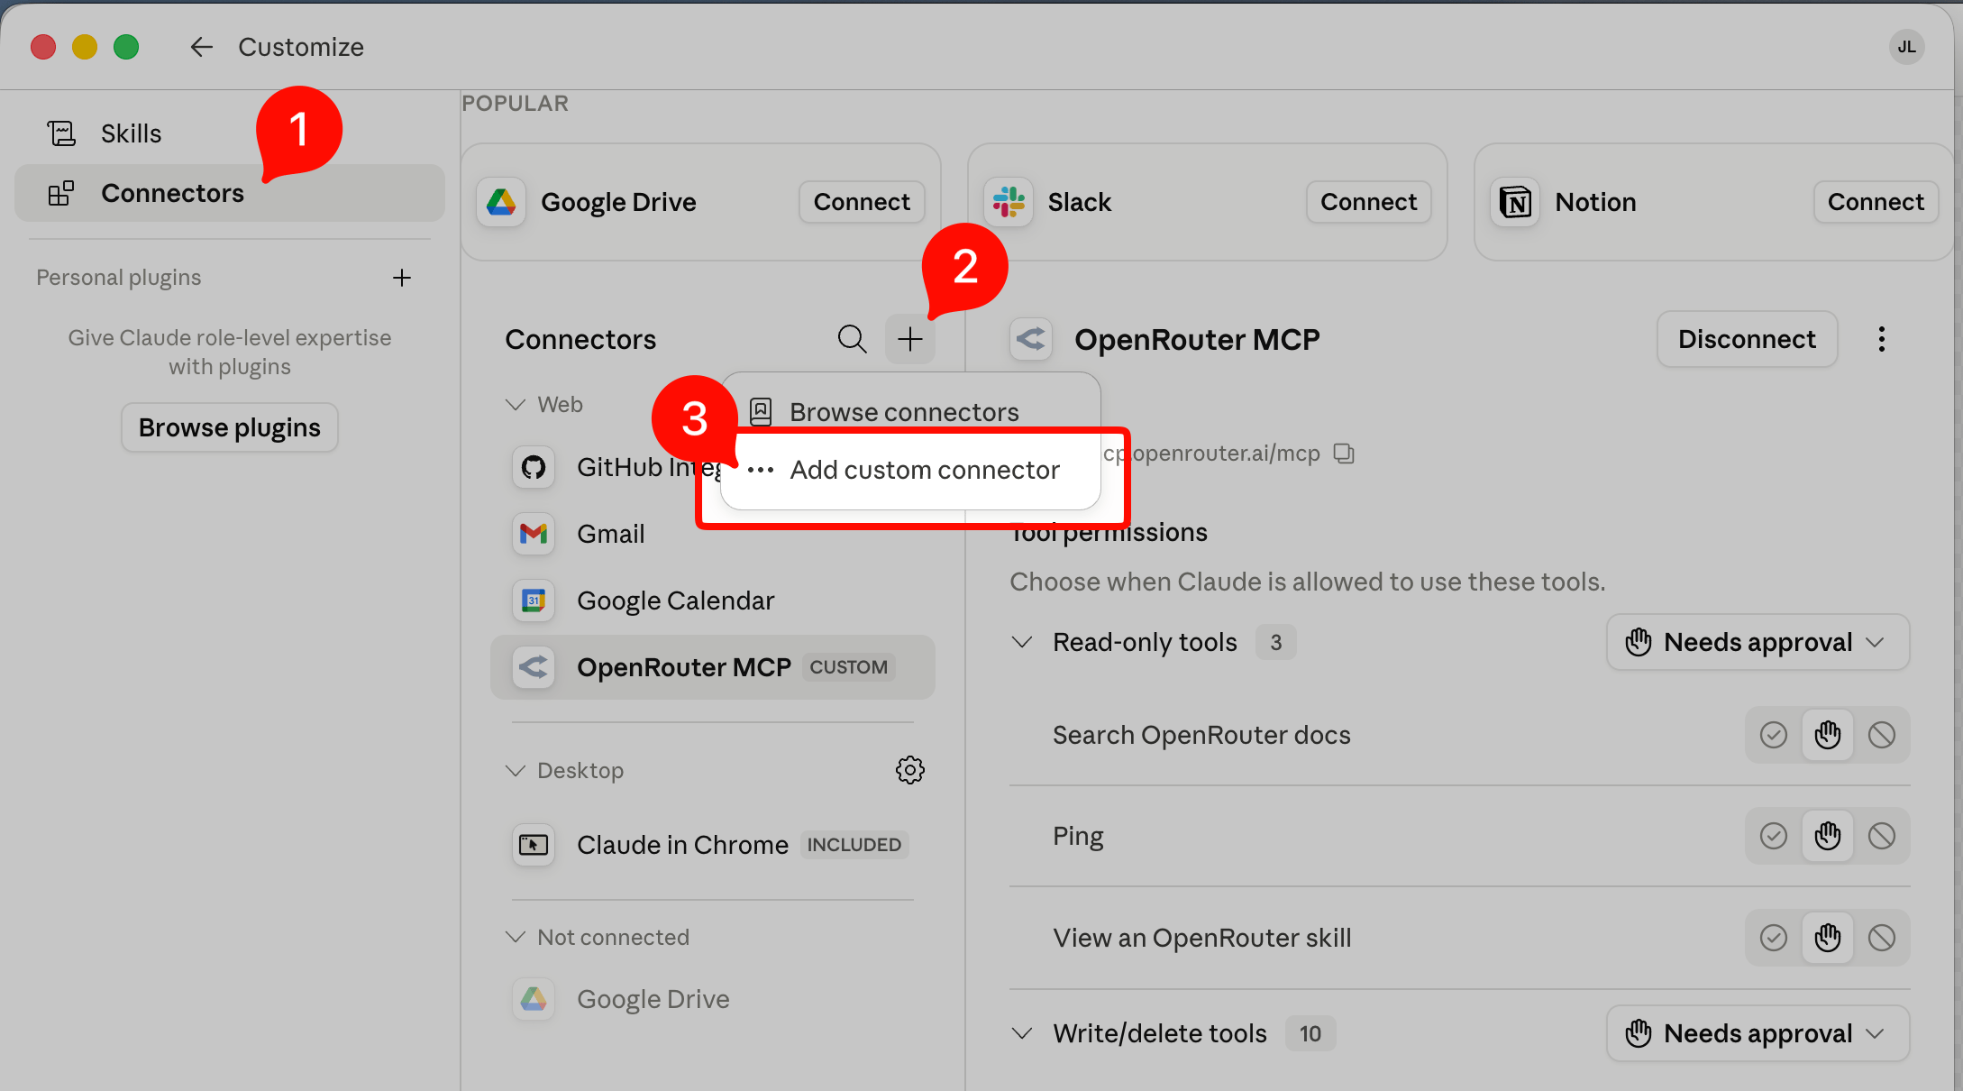Select Google Drive under Not connected
1963x1091 pixels.
(712, 999)
